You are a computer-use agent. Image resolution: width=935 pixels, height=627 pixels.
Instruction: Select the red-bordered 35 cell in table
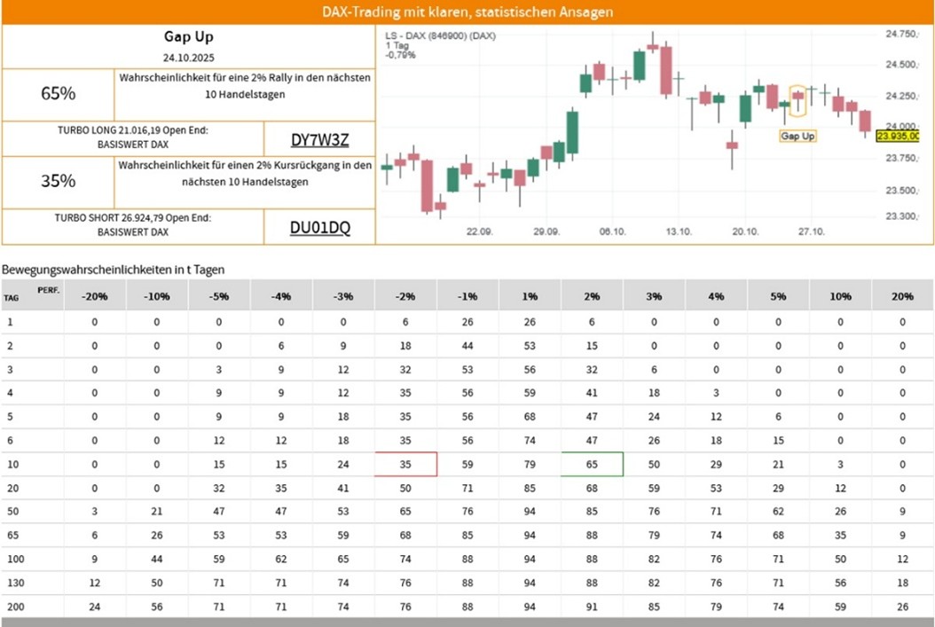click(405, 464)
